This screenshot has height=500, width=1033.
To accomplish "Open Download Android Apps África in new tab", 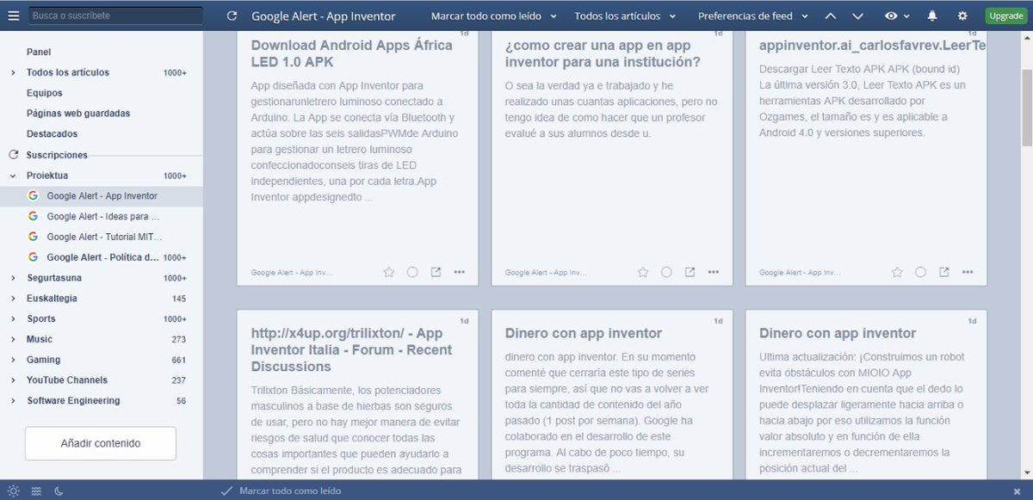I will pyautogui.click(x=436, y=272).
